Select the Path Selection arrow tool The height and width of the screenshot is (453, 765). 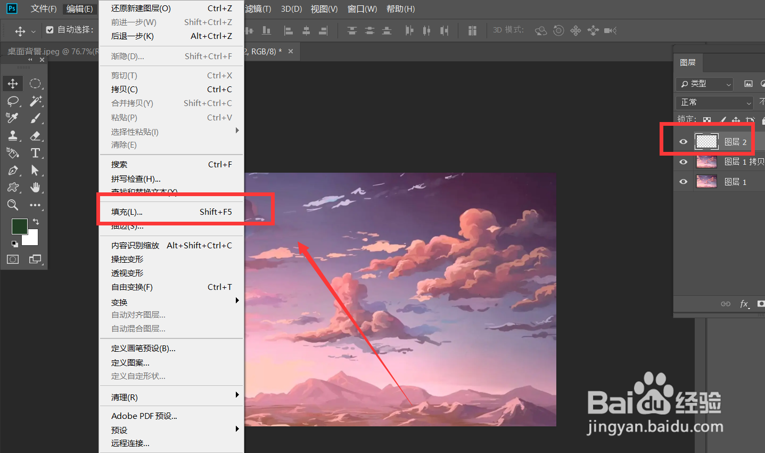pos(35,170)
